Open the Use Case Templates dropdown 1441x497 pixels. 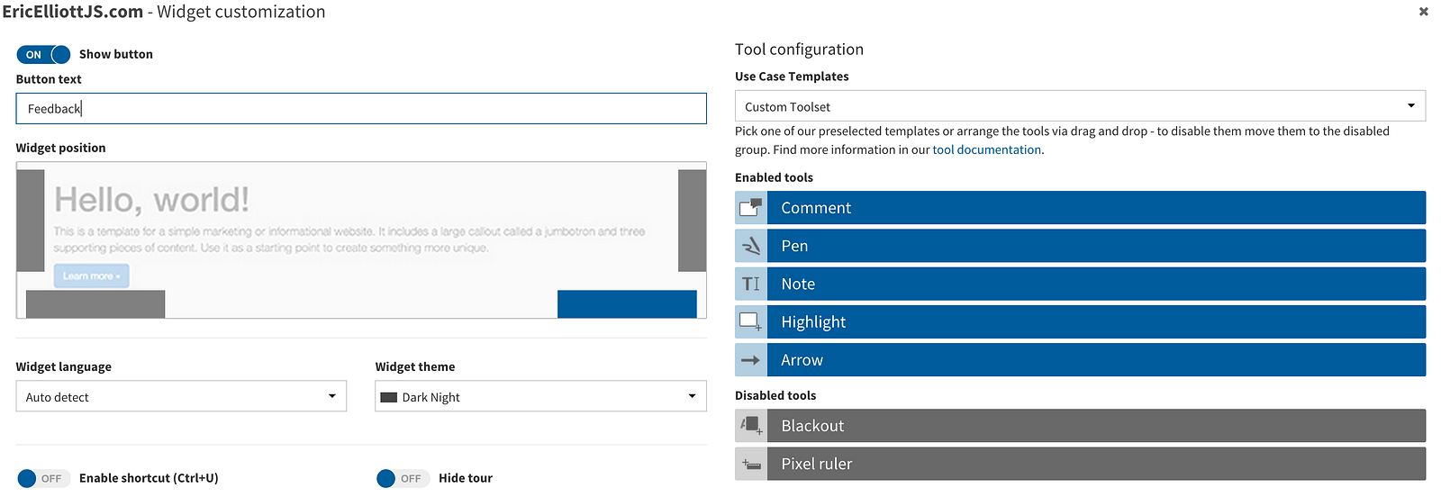tap(1080, 106)
